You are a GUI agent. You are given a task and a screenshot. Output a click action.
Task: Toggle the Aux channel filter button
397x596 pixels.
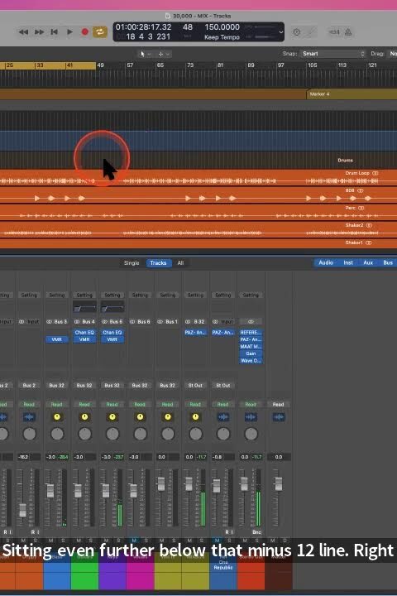point(368,262)
